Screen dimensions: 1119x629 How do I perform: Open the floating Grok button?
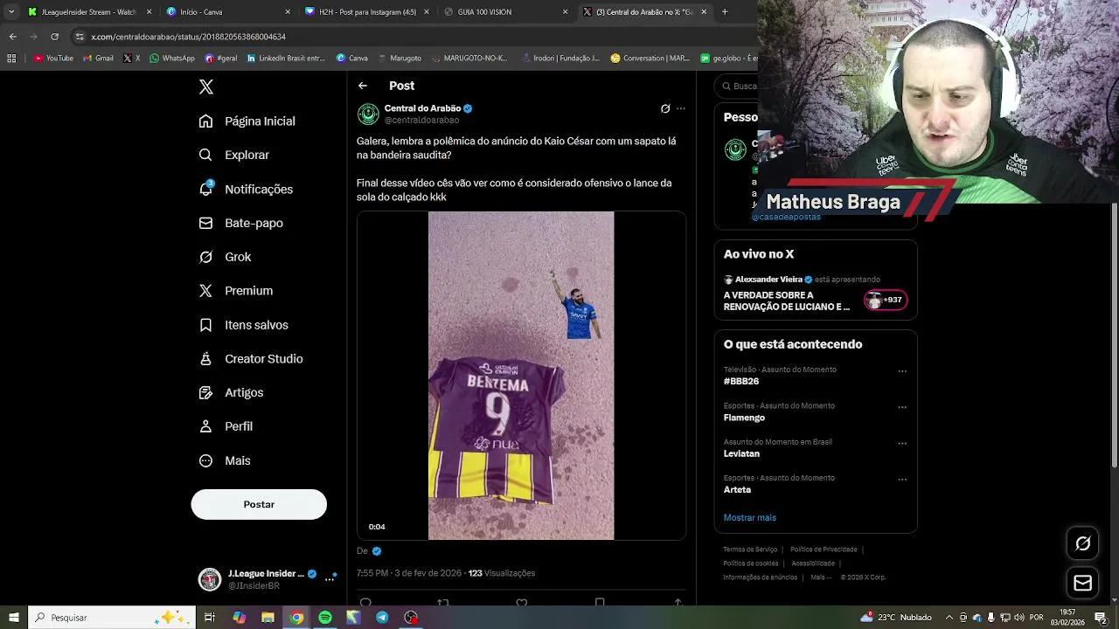[x=1082, y=543]
